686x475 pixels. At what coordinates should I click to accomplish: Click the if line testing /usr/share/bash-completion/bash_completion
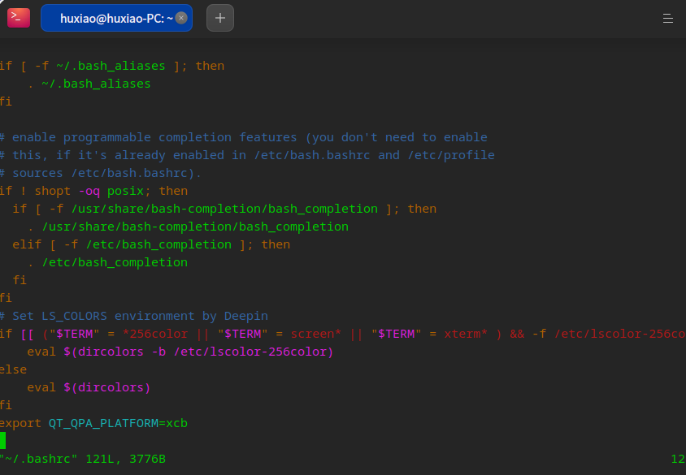[224, 209]
